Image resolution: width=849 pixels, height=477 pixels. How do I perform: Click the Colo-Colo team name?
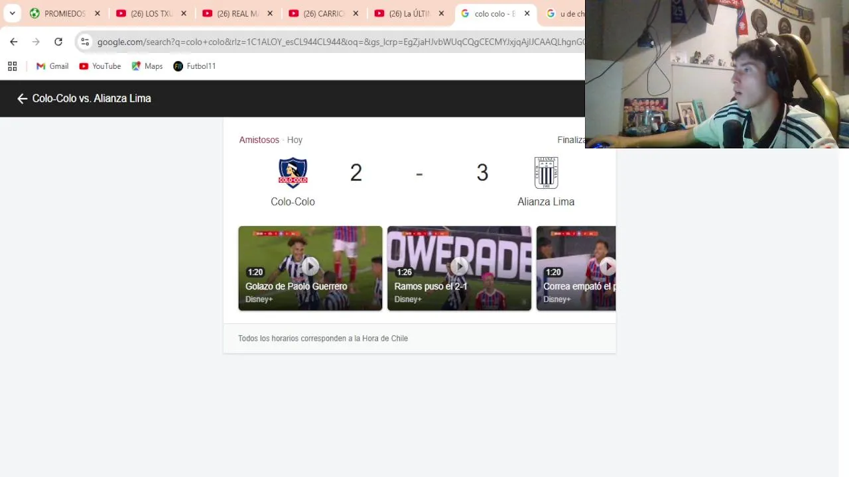pos(293,201)
